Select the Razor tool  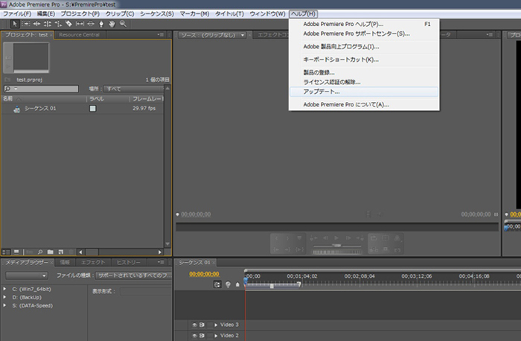68,24
